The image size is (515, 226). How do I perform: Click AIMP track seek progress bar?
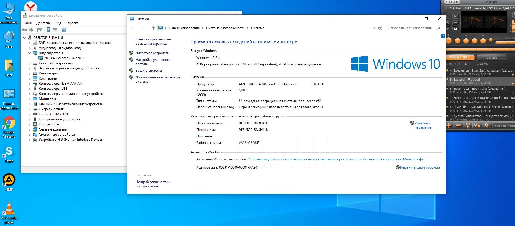click(480, 49)
